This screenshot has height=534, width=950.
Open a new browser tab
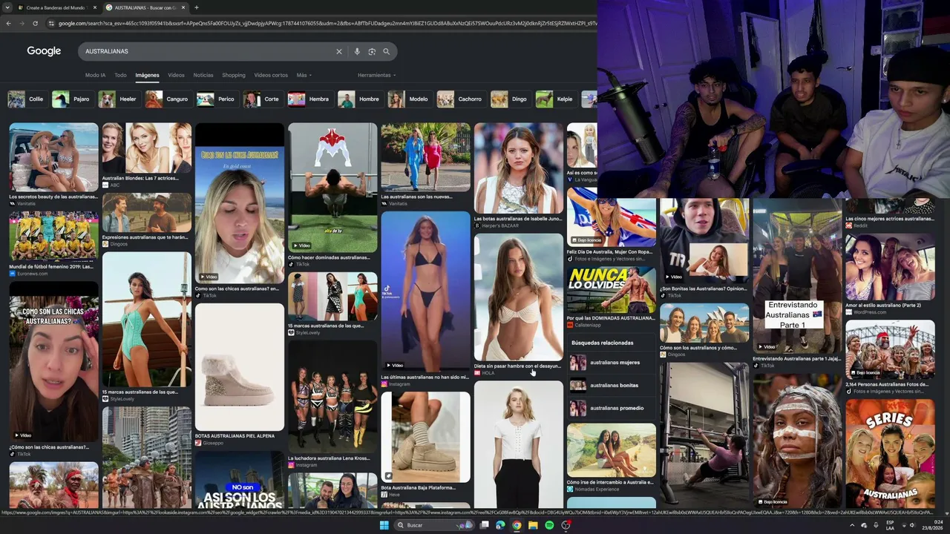pos(196,7)
